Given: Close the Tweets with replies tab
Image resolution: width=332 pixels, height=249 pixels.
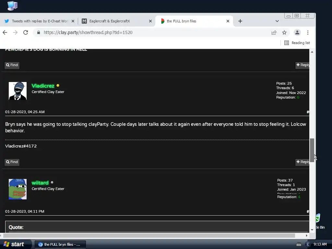Looking at the screenshot, I should click(73, 21).
